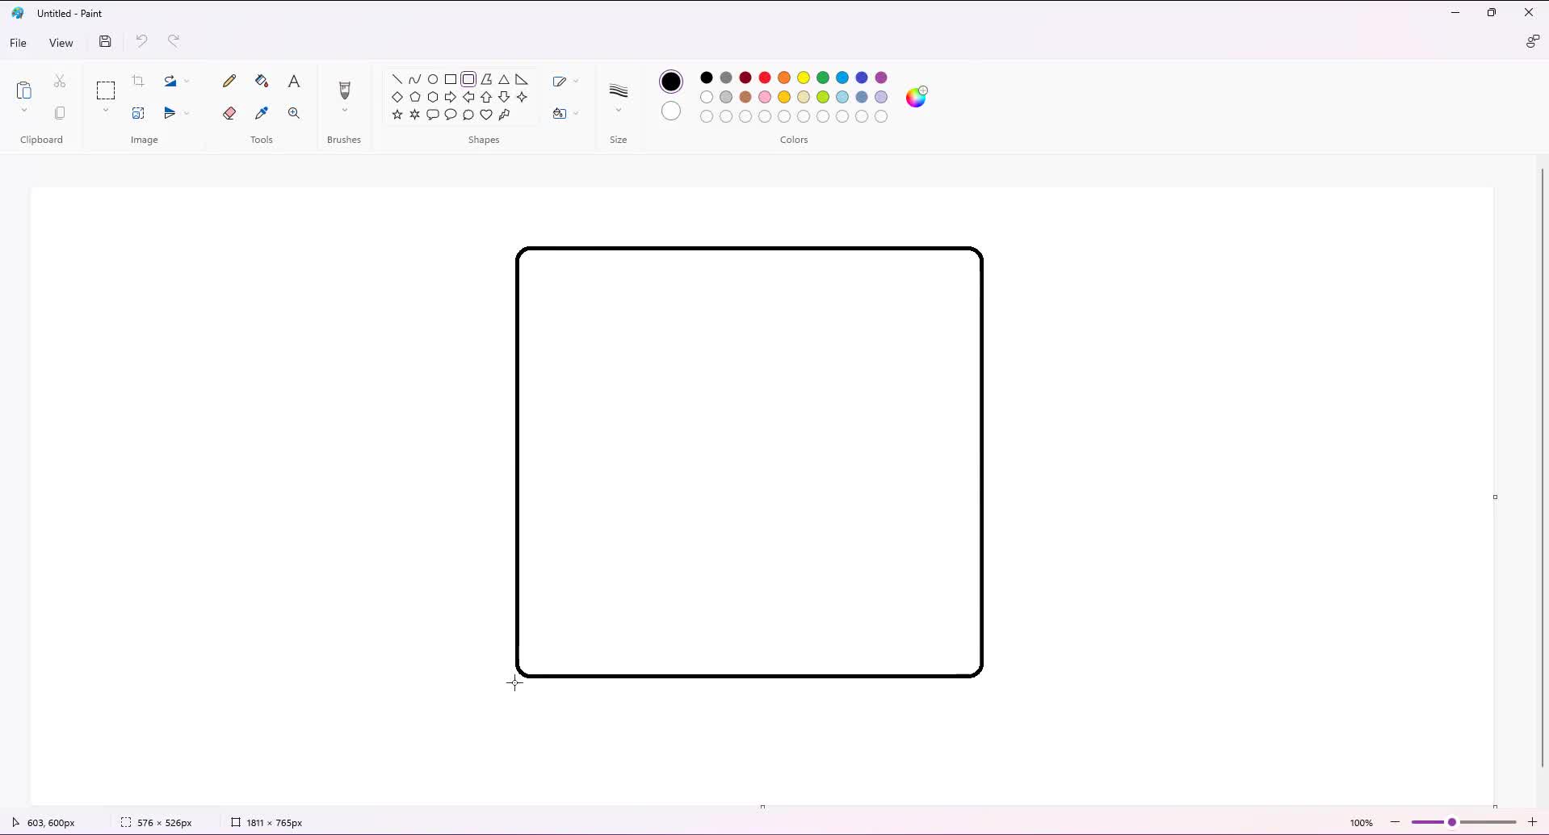Viewport: 1549px width, 835px height.
Task: Pick the red color swatch
Action: pyautogui.click(x=765, y=78)
